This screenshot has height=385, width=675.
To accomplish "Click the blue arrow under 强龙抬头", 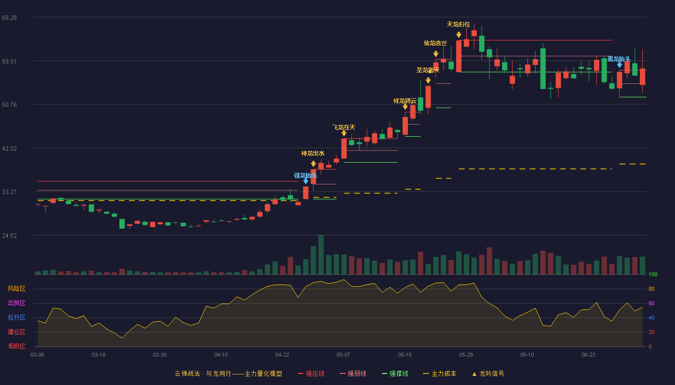I will pyautogui.click(x=306, y=181).
